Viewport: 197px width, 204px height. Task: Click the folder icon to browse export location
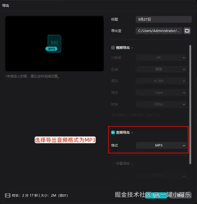coord(187,31)
